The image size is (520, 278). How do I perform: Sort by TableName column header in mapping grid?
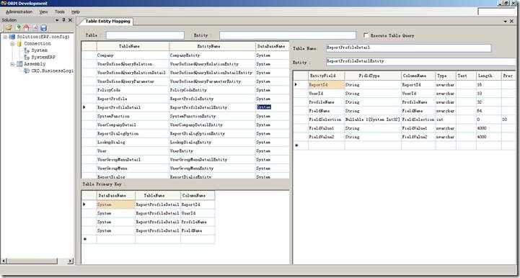[133, 46]
